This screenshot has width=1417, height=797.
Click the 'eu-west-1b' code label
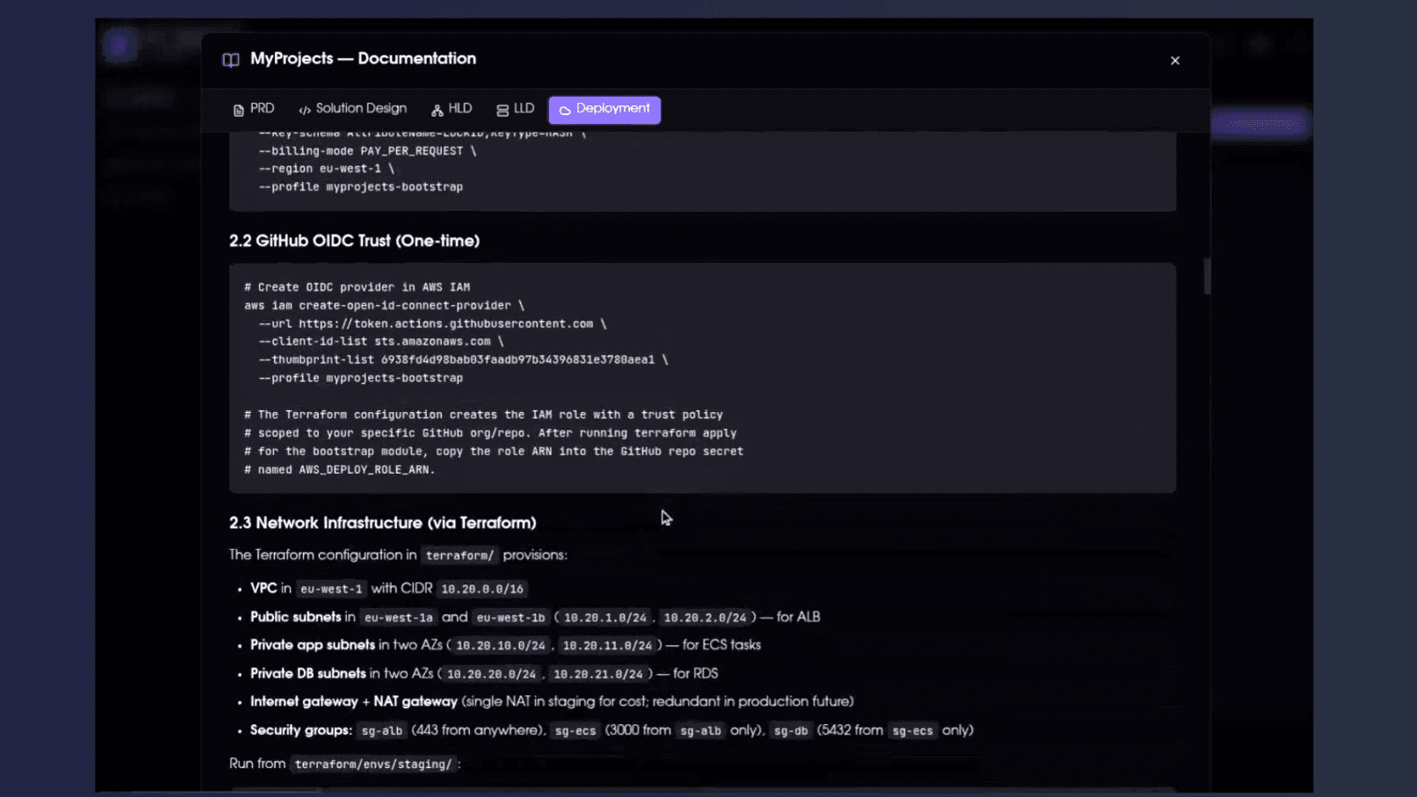point(510,618)
